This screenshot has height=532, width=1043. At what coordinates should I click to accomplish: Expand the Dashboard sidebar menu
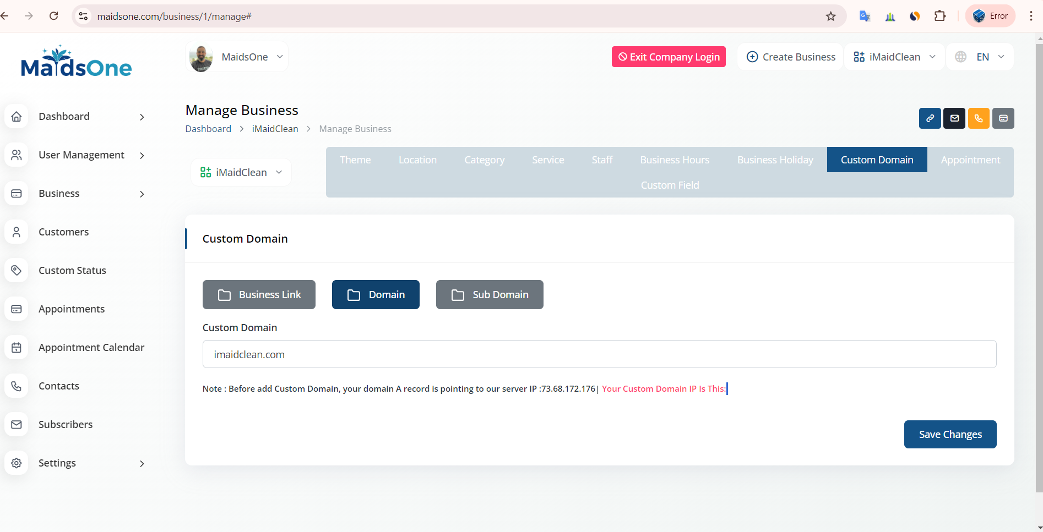[x=142, y=117]
